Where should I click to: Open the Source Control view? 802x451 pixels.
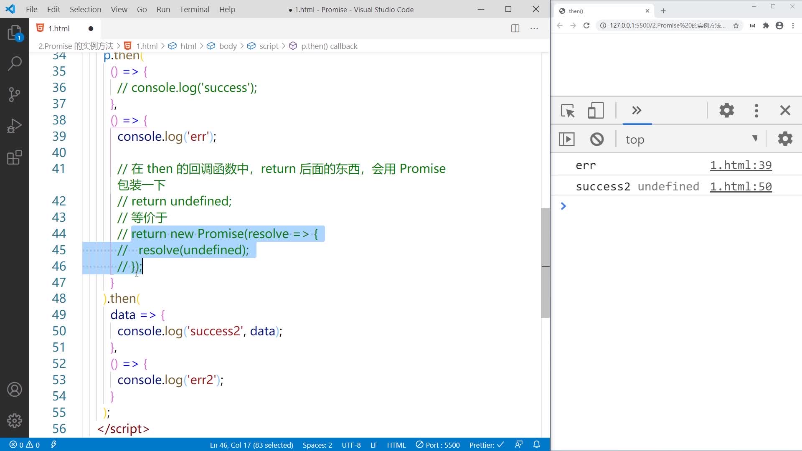pos(14,95)
